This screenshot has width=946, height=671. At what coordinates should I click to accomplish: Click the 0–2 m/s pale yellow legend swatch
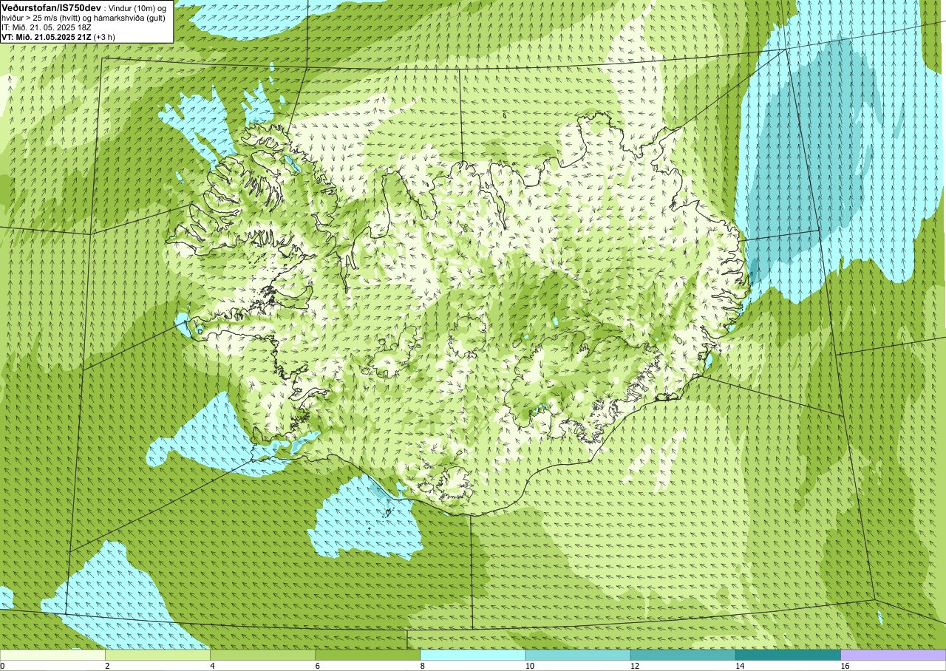point(52,655)
